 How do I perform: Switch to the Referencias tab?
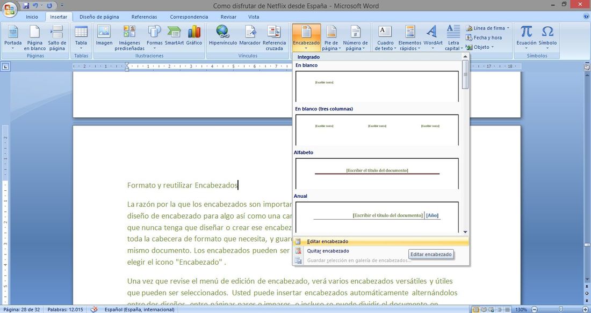pos(145,17)
